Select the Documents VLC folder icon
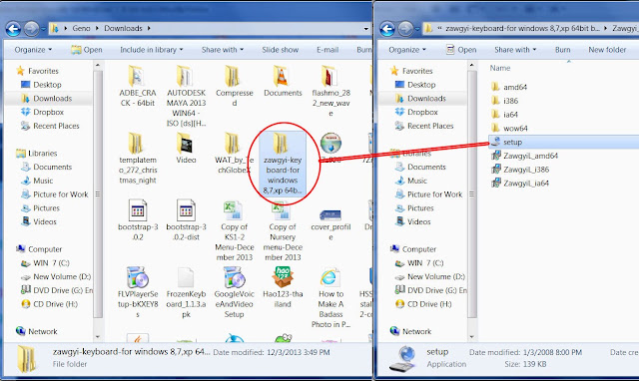The width and height of the screenshot is (639, 381). click(282, 76)
